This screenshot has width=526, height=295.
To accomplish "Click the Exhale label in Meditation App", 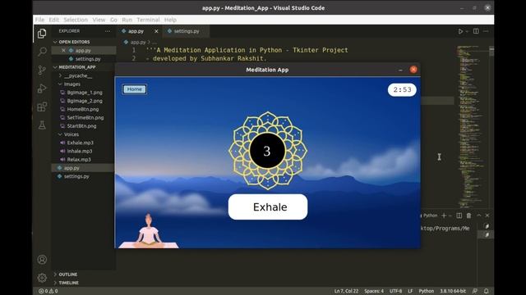I will (268, 207).
